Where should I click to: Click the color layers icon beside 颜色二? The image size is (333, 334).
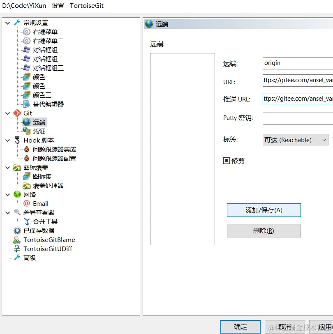point(27,86)
